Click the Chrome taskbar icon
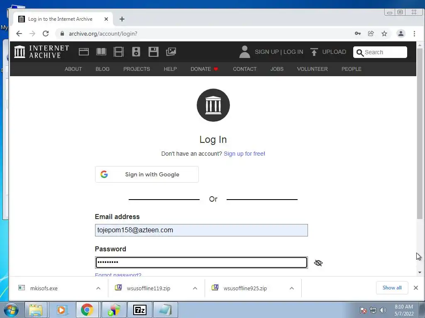The width and height of the screenshot is (425, 318). (x=87, y=310)
